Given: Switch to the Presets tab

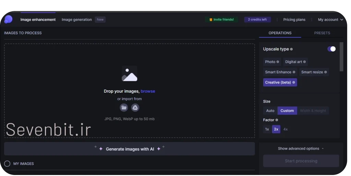Looking at the screenshot, I should pos(322,33).
